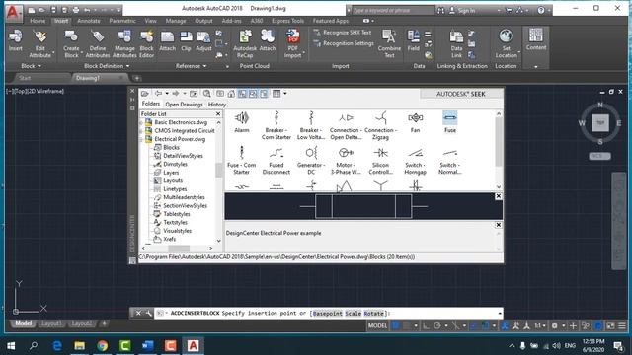Collapse the Electrical Power.dwg tree node
Image resolution: width=632 pixels, height=355 pixels.
141,139
